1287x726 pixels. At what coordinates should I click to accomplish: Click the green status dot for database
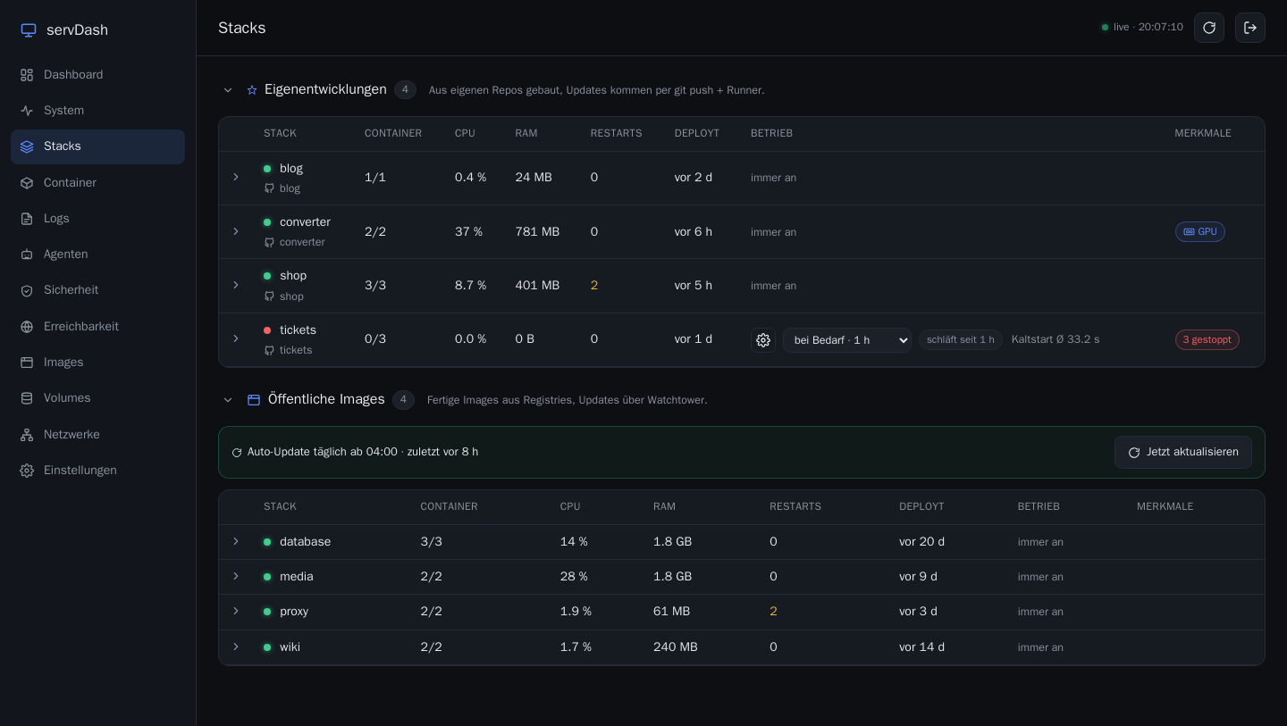pyautogui.click(x=267, y=542)
